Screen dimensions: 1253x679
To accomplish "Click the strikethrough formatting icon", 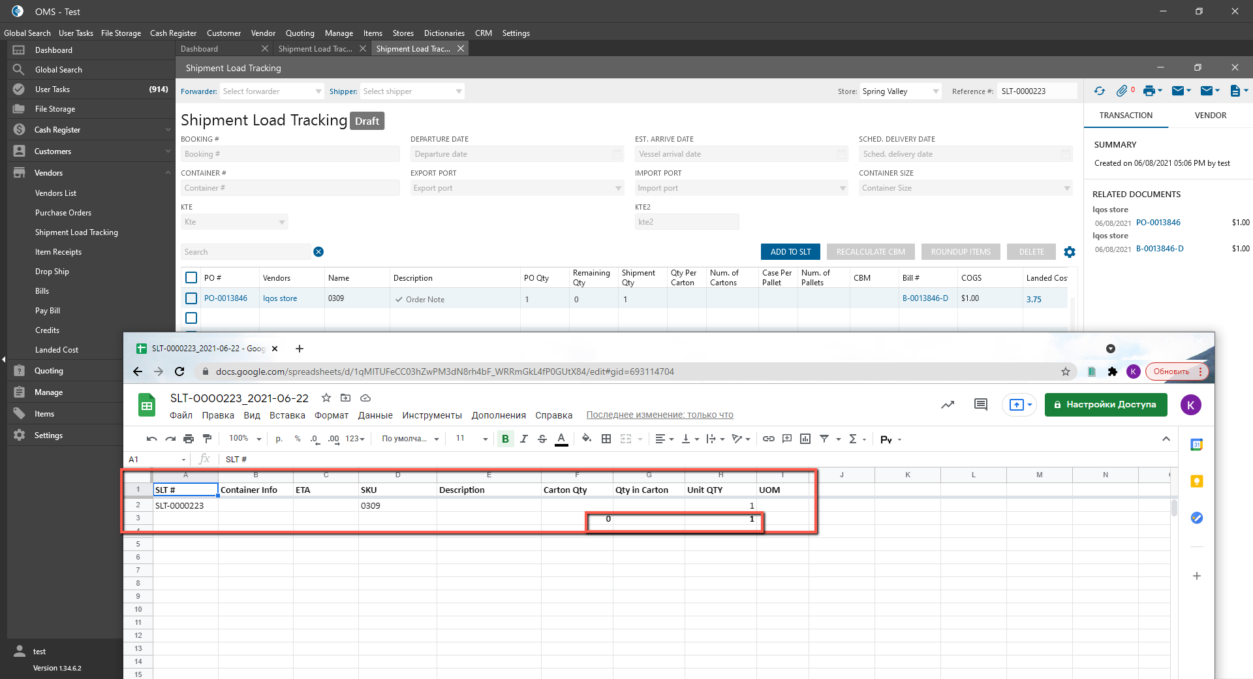I will [x=542, y=439].
